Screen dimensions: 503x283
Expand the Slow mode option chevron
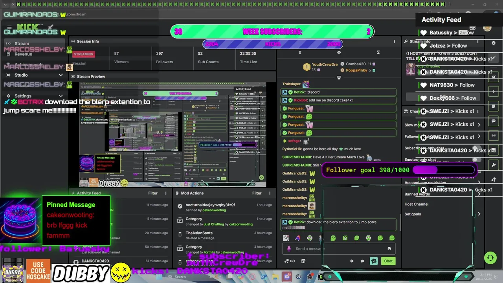click(479, 125)
